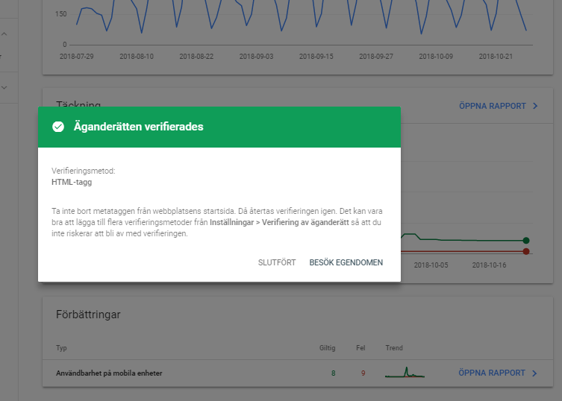The height and width of the screenshot is (401, 562).
Task: Select the Användbarhet på mobila enheter row
Action: pyautogui.click(x=109, y=373)
